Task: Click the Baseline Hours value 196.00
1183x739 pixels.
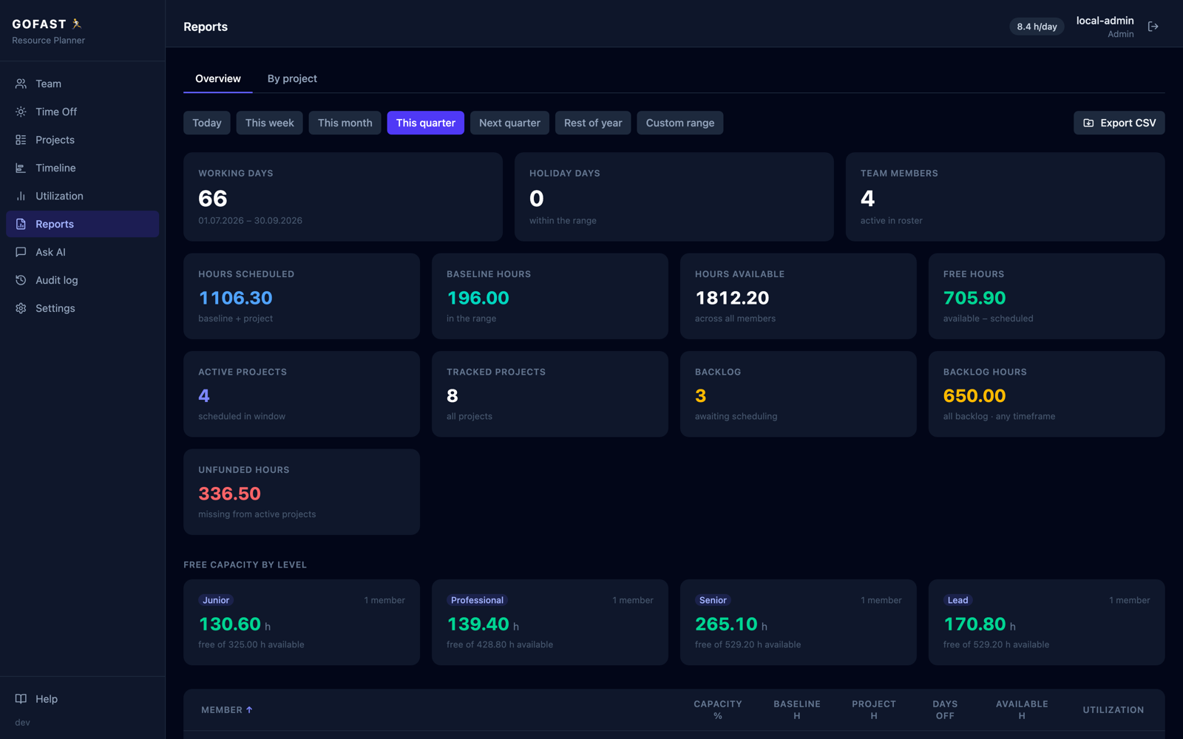Action: tap(478, 298)
